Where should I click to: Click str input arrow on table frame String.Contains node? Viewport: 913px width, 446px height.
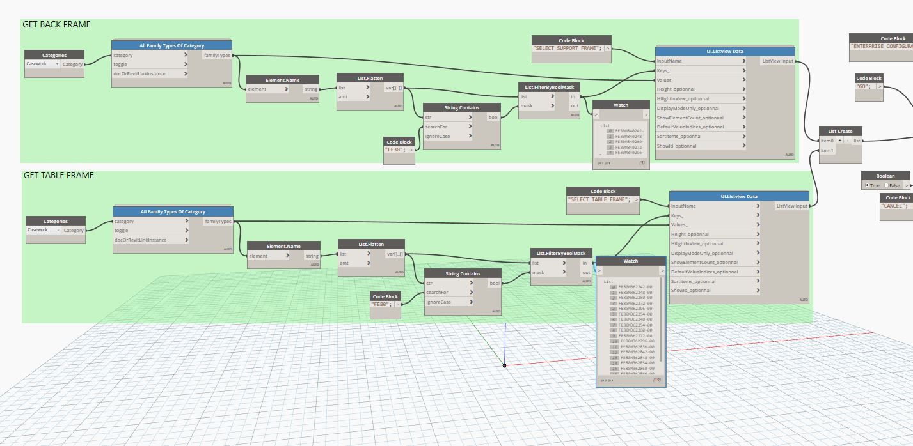[x=472, y=283]
